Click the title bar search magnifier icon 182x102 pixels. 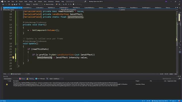point(85,1)
